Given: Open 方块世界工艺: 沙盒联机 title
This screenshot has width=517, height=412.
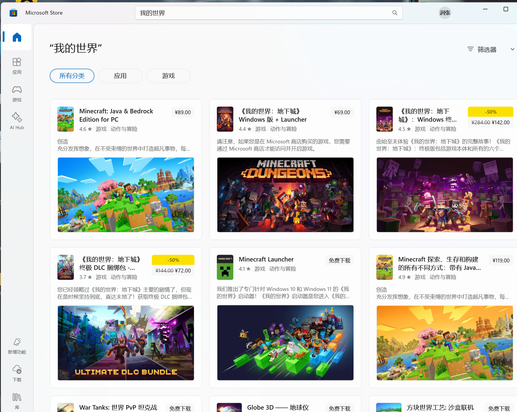Looking at the screenshot, I should (440, 408).
